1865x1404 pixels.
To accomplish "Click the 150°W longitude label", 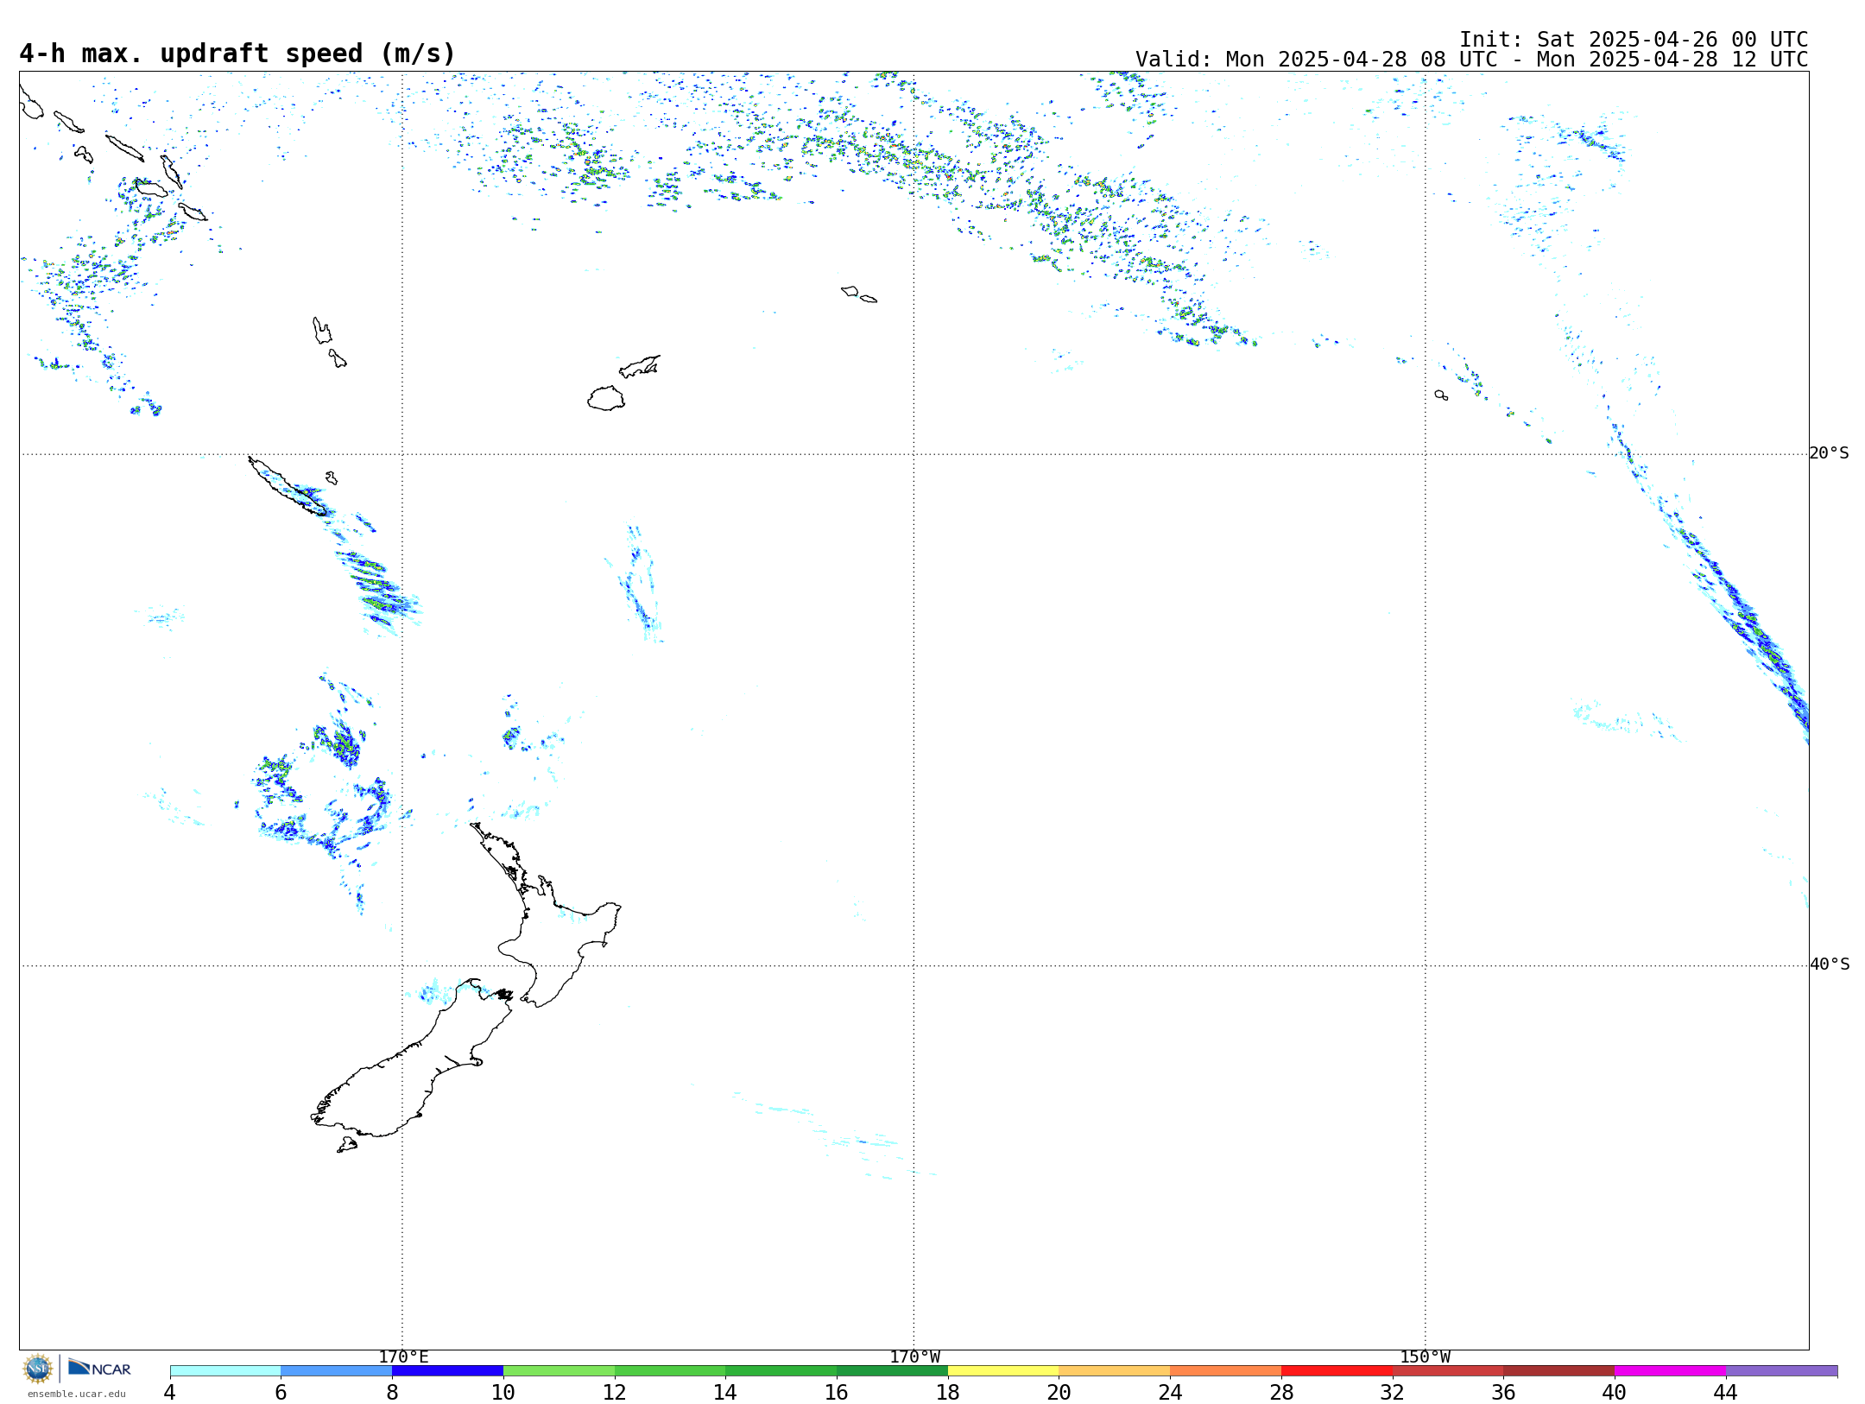I will pos(1425,1357).
